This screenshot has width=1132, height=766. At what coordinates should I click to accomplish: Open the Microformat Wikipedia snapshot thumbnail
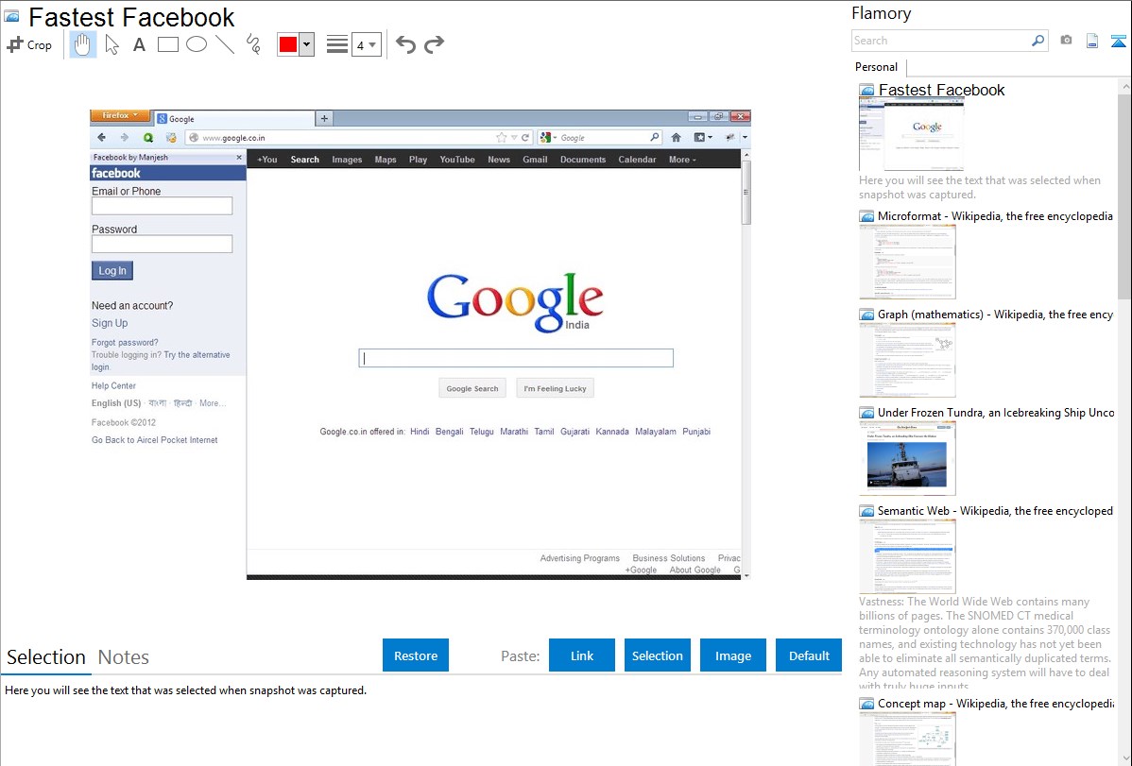click(907, 262)
